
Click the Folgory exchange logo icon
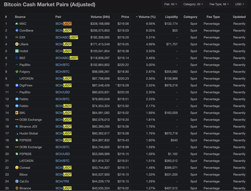click(x=16, y=71)
